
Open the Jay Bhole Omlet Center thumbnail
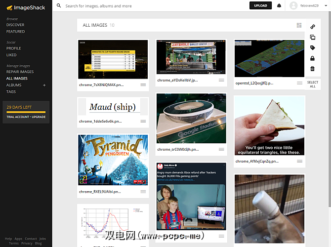(191, 57)
